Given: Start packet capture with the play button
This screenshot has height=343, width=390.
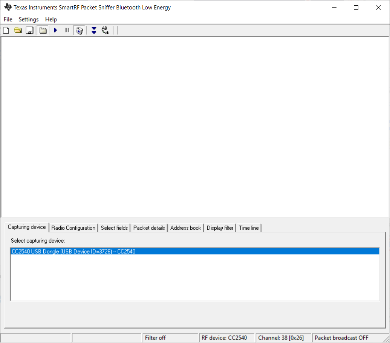Looking at the screenshot, I should click(x=55, y=31).
